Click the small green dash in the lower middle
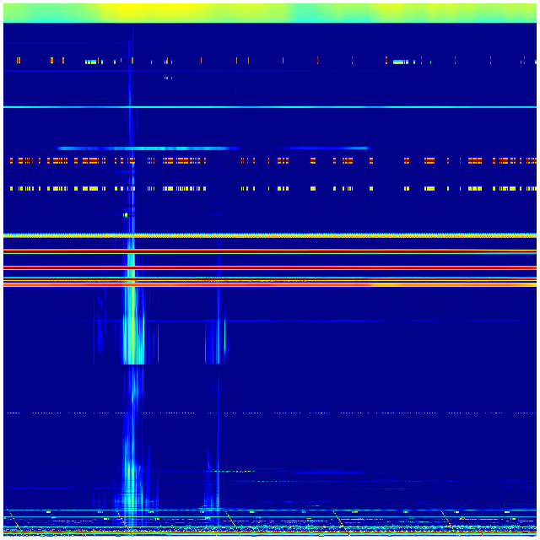Image resolution: width=540 pixels, height=540 pixels. click(221, 471)
